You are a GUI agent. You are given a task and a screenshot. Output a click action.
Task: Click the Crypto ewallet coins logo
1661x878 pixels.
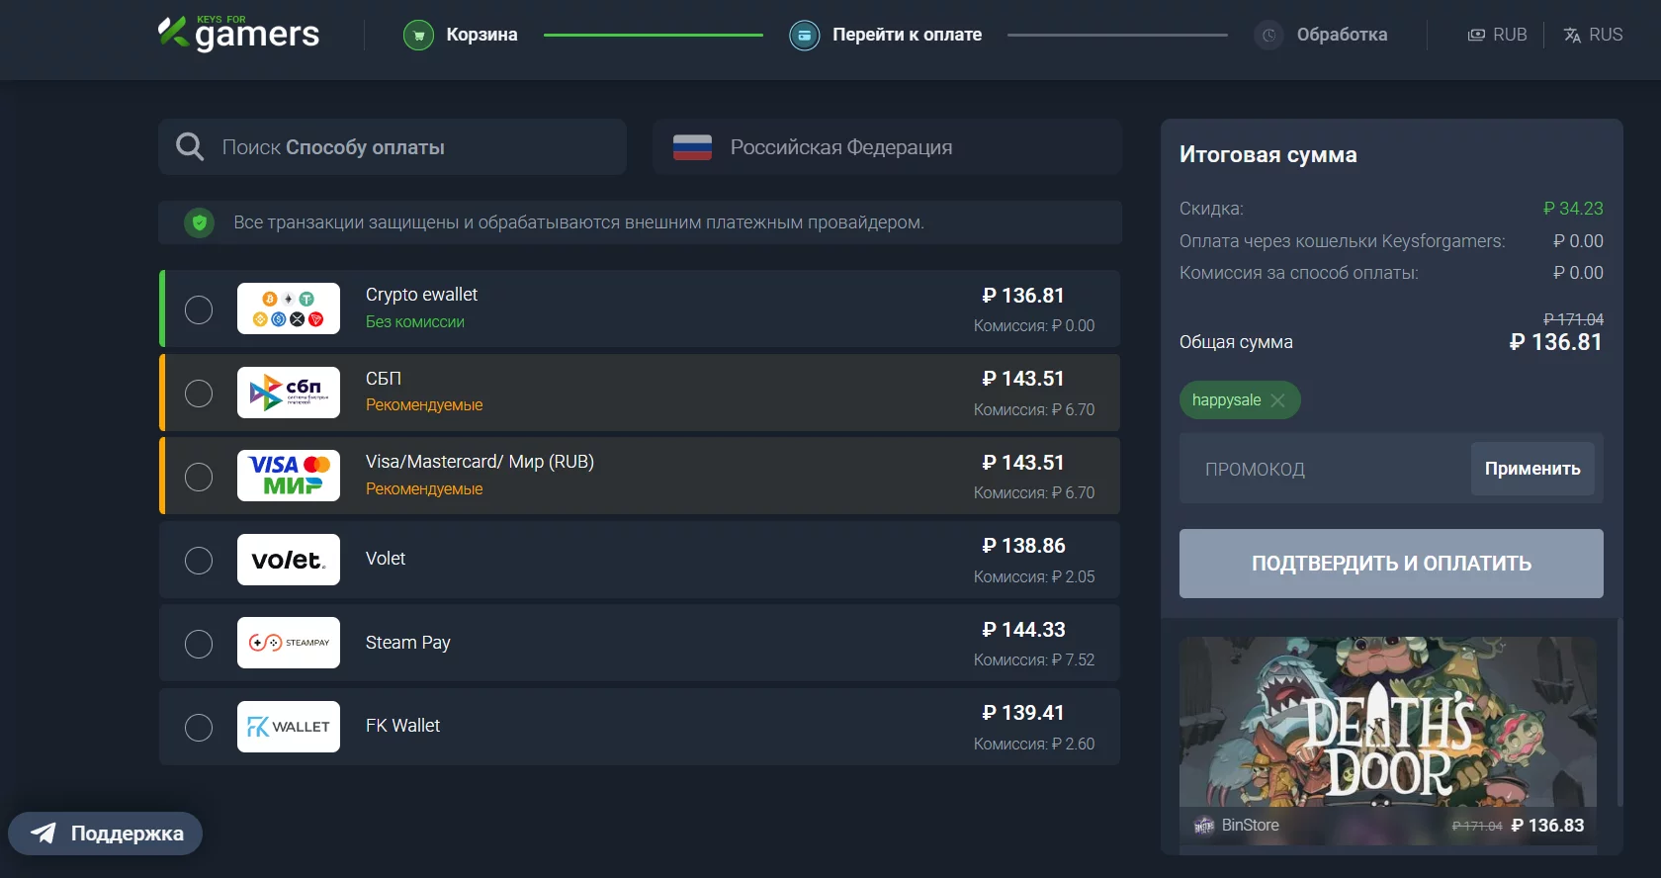289,308
